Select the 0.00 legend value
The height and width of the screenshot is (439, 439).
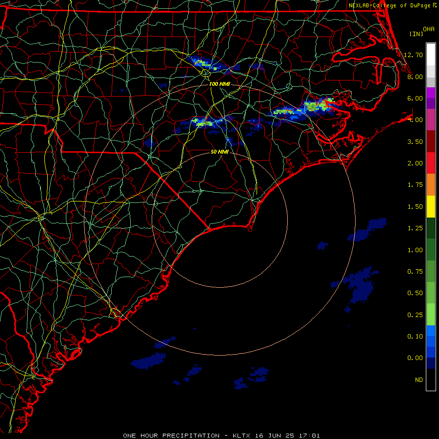click(415, 358)
